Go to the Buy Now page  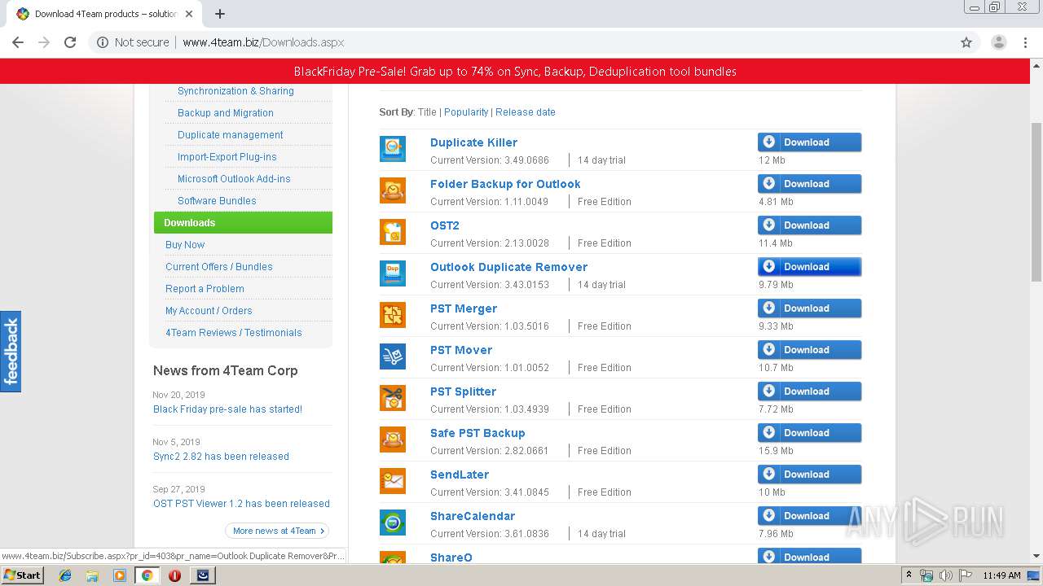(185, 245)
